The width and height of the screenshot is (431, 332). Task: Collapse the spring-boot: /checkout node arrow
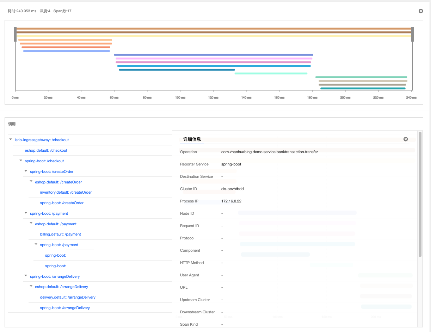tap(21, 161)
